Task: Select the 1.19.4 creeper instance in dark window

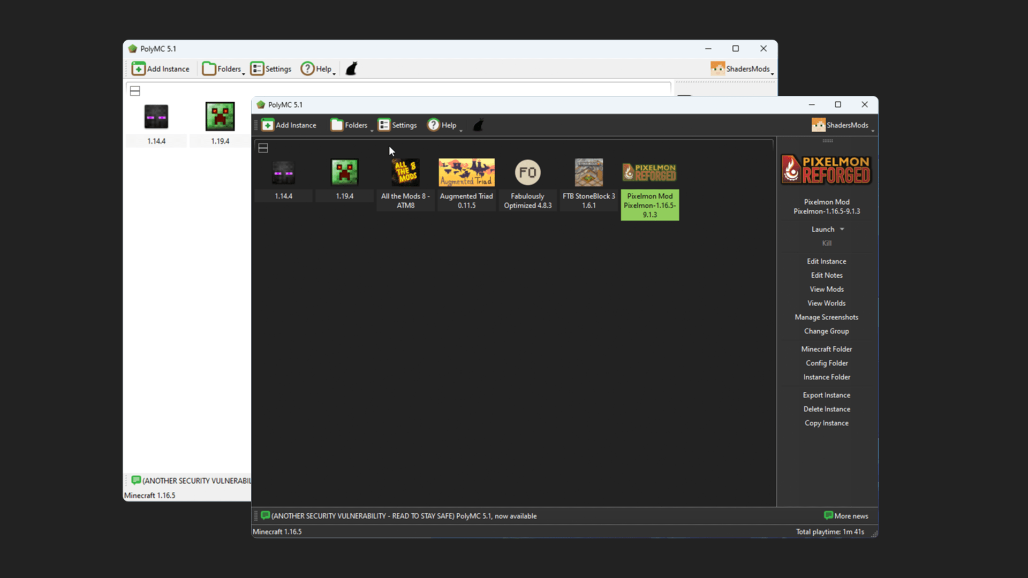Action: click(x=344, y=172)
